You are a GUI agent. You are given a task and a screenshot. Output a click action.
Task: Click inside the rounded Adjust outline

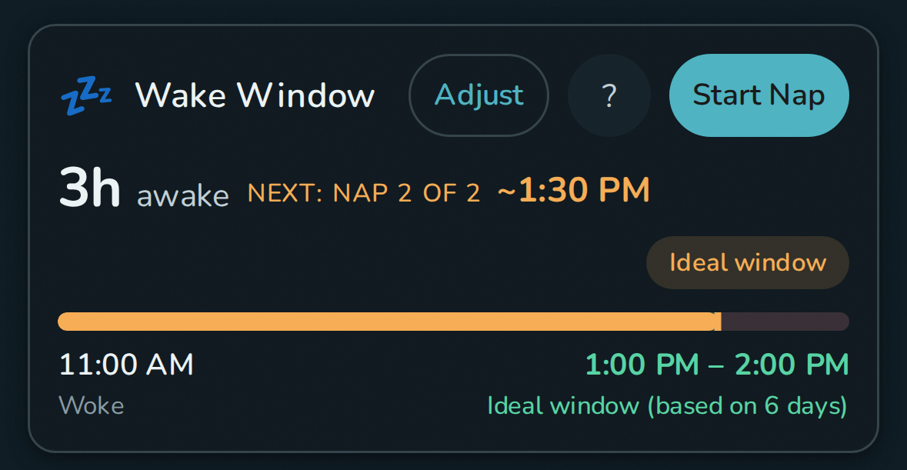coord(479,95)
